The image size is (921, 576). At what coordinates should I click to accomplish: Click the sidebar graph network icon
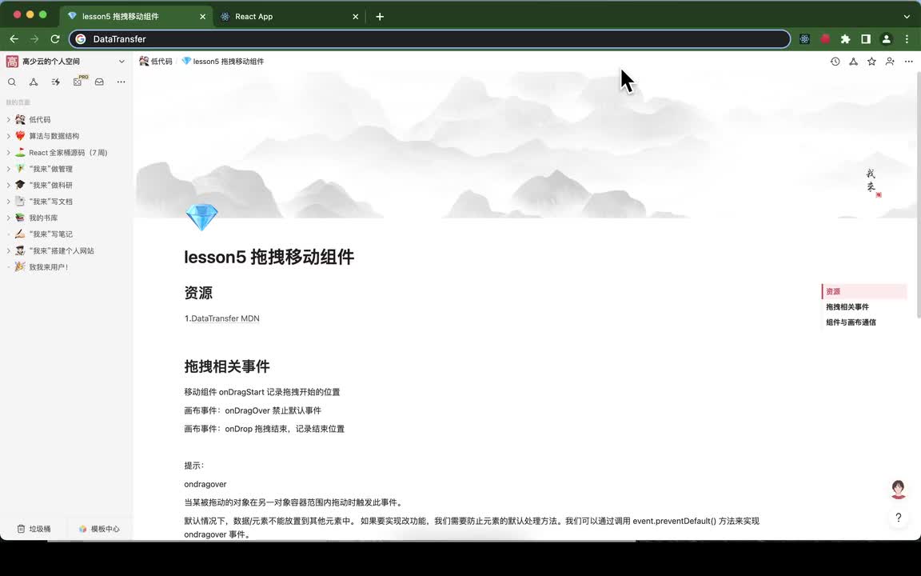point(34,82)
